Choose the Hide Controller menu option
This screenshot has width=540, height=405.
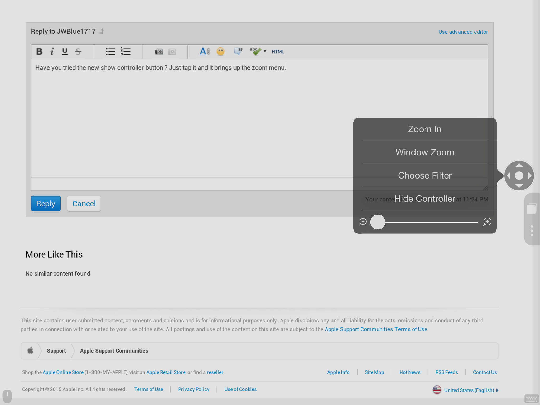[425, 199]
